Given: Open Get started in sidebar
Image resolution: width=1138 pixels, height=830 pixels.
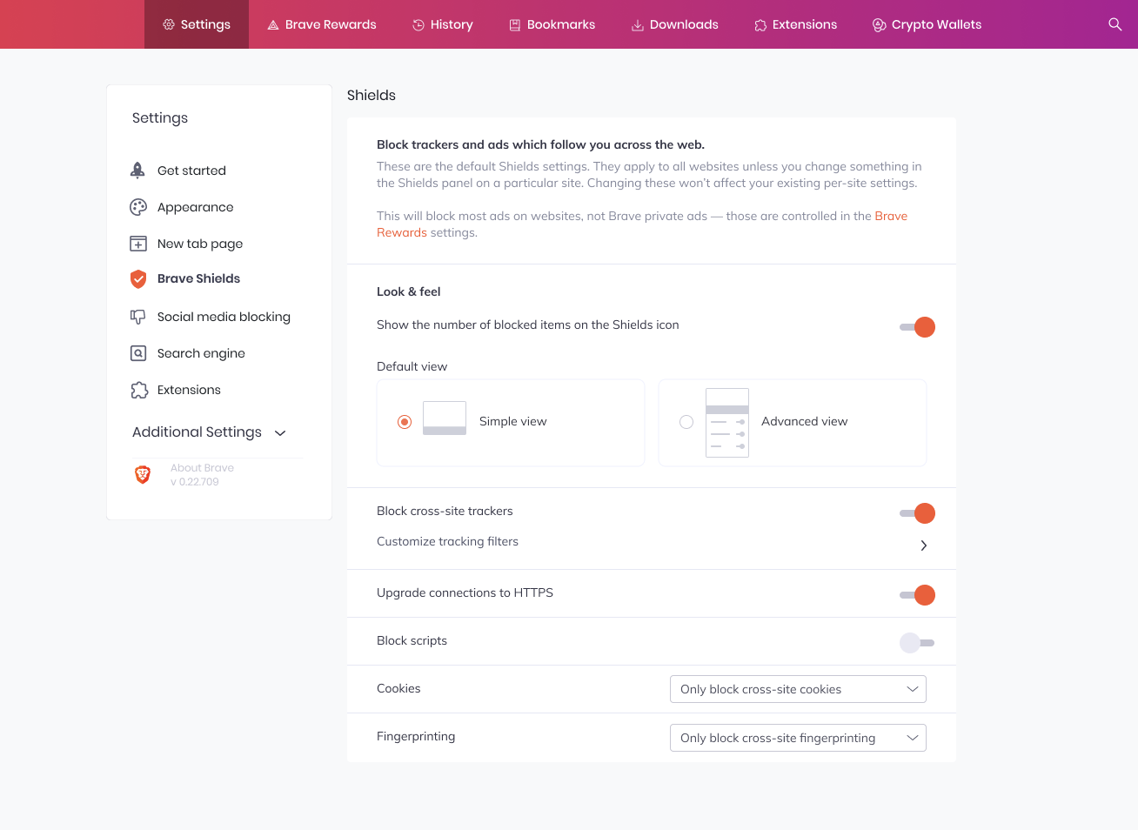Looking at the screenshot, I should (191, 171).
